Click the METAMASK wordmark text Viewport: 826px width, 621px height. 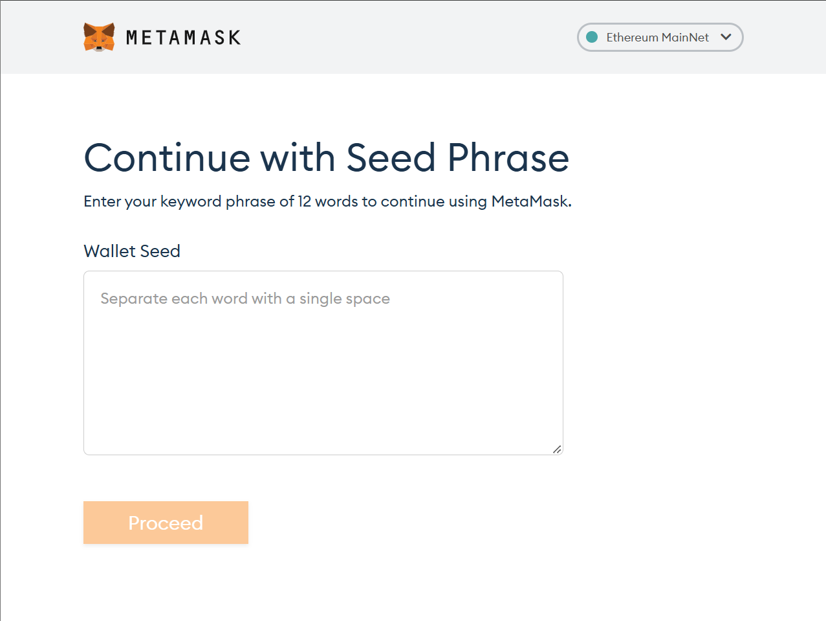click(x=183, y=38)
